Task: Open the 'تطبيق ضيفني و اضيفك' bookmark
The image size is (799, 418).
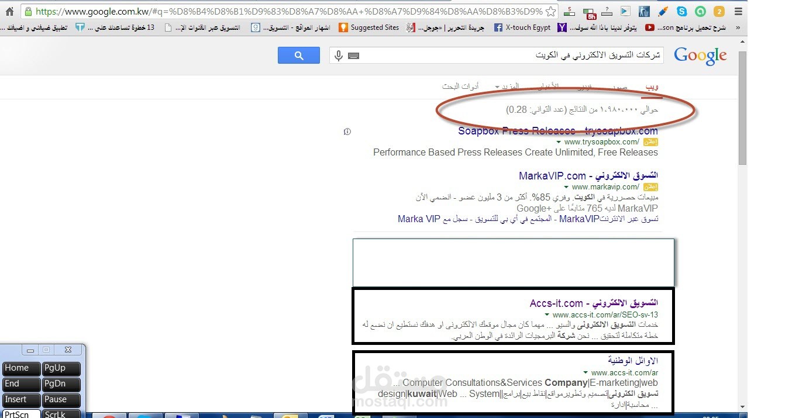Action: (x=34, y=27)
